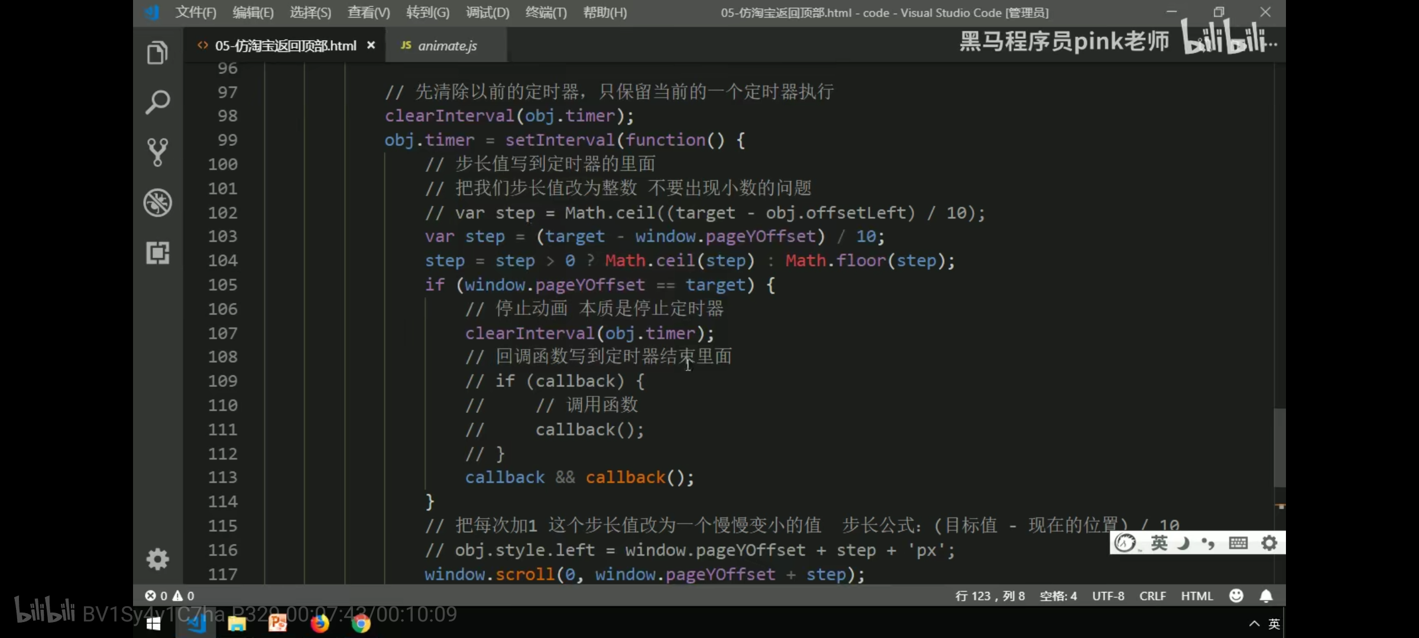
Task: Open the Debug view in activity bar
Action: 157,203
